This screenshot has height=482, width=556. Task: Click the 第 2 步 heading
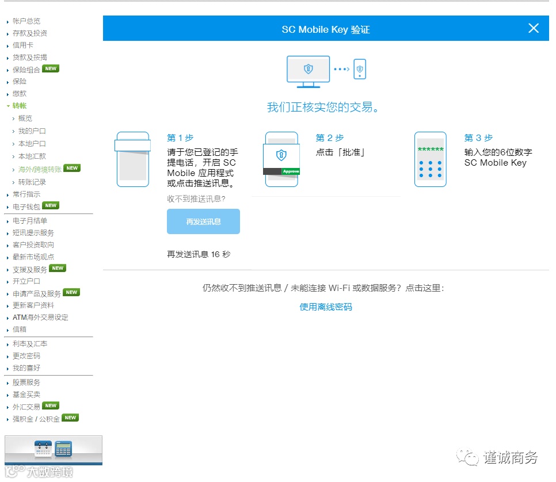[x=329, y=137]
